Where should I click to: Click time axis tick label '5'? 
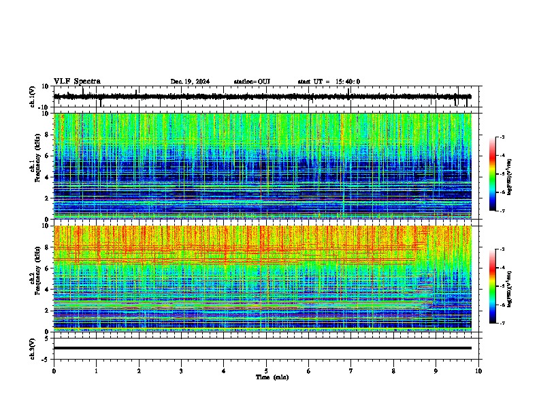[266, 371]
